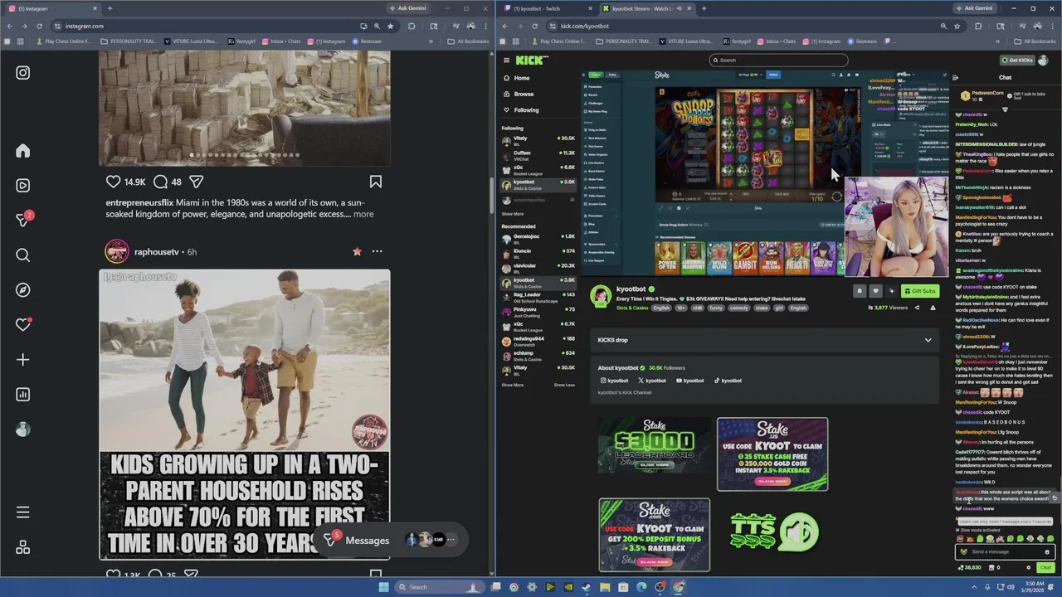Image resolution: width=1062 pixels, height=597 pixels.
Task: Open Windows Start menu
Action: 383,587
